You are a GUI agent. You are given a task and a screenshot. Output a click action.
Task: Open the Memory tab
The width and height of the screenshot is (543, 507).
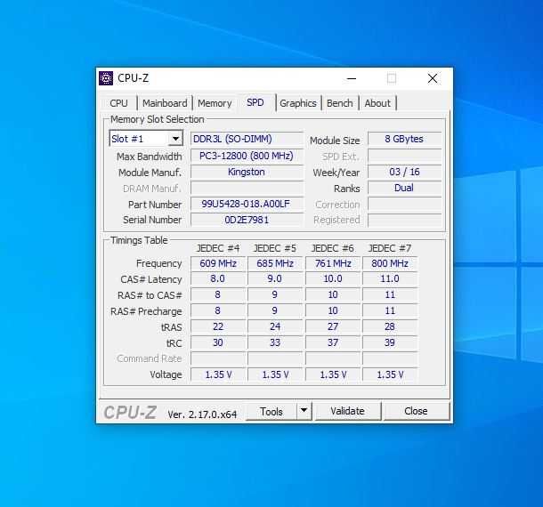215,103
